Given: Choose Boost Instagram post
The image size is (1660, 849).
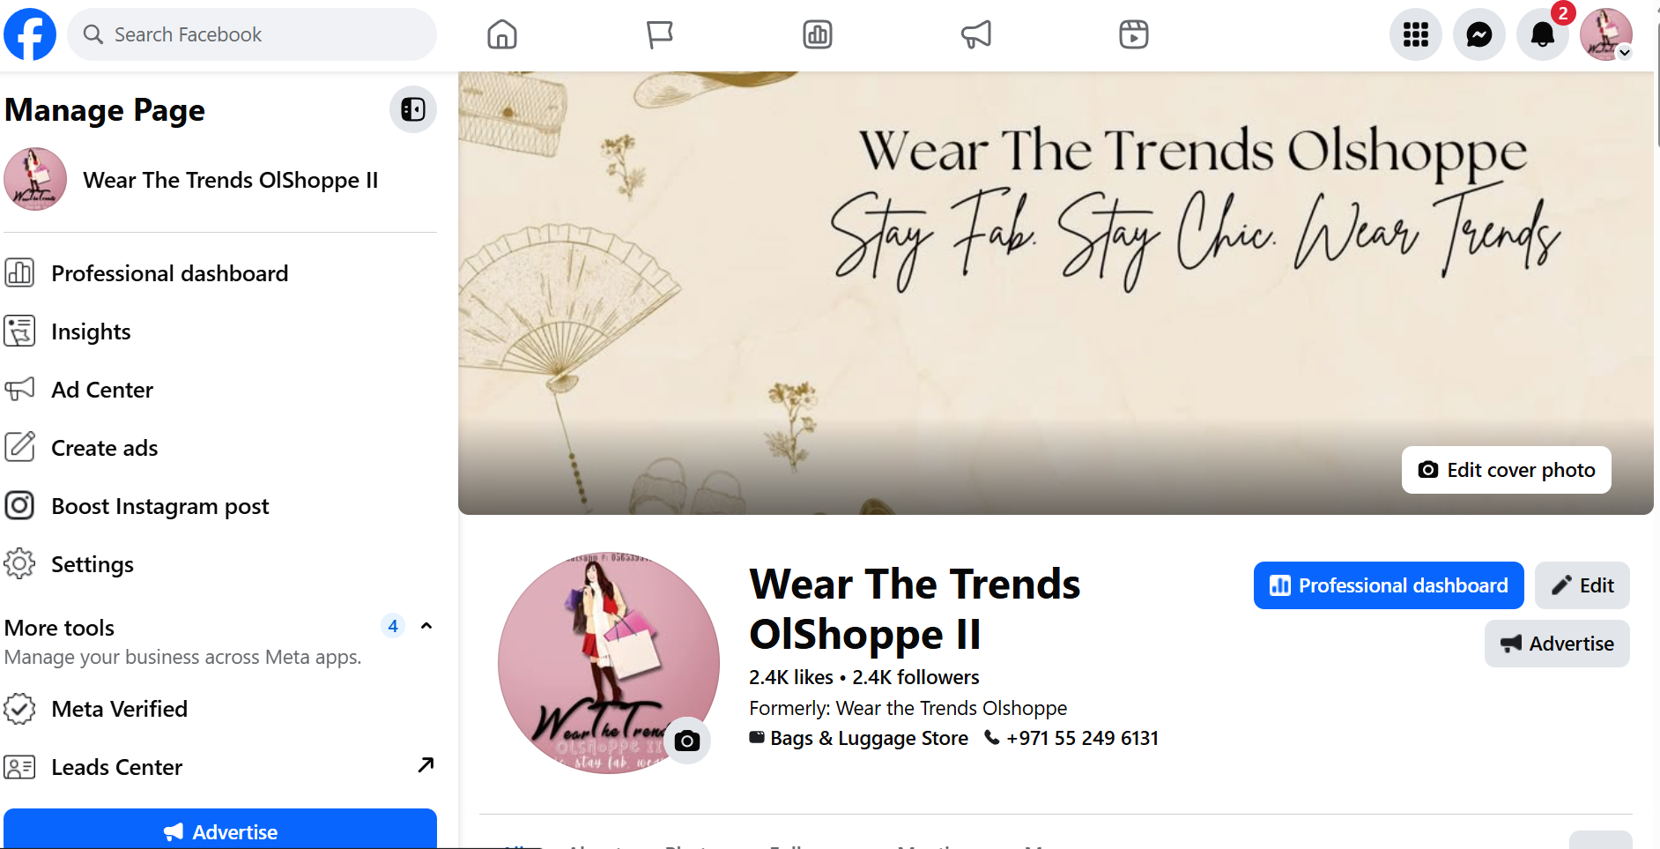Looking at the screenshot, I should [220, 506].
